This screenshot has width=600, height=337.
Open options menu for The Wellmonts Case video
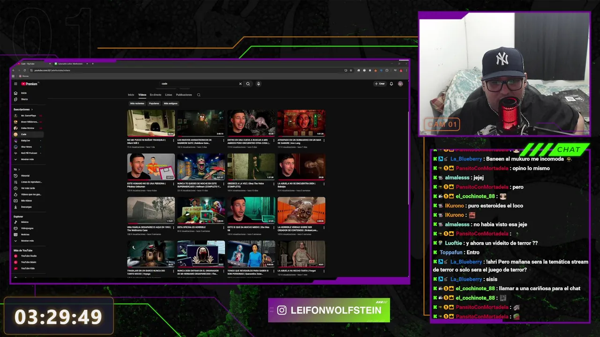173,227
